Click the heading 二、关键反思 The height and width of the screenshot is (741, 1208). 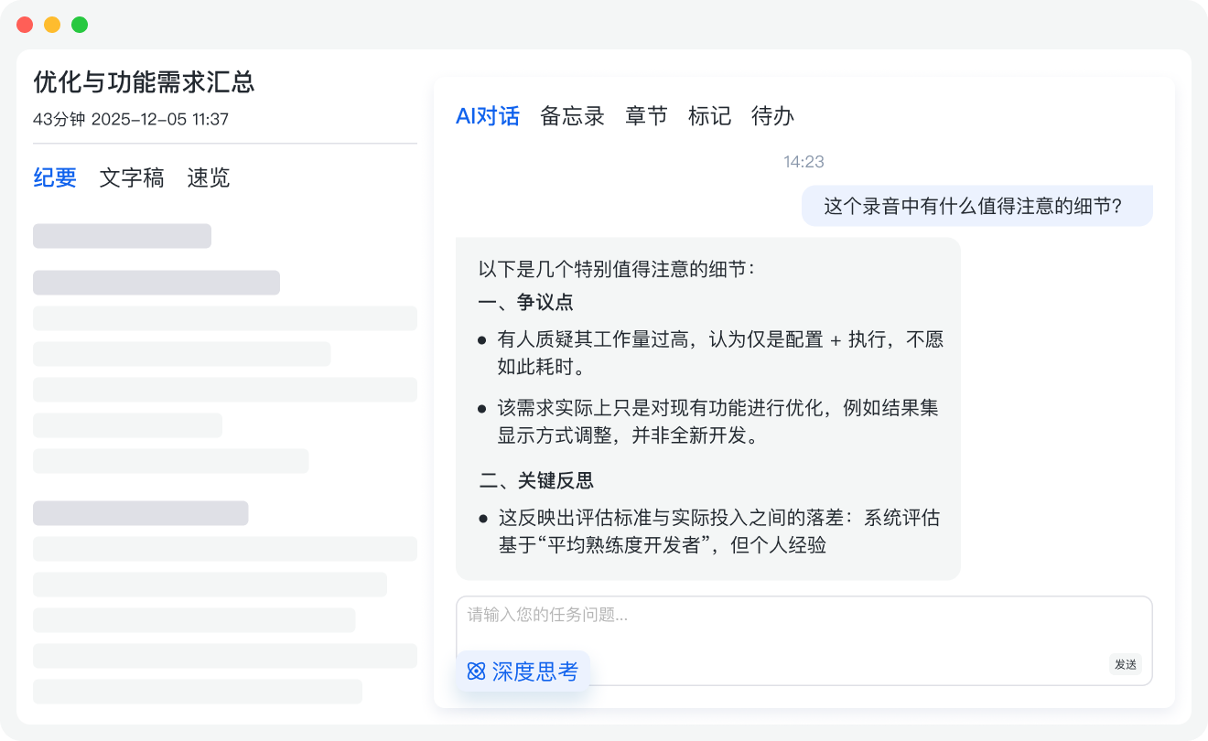click(x=537, y=481)
